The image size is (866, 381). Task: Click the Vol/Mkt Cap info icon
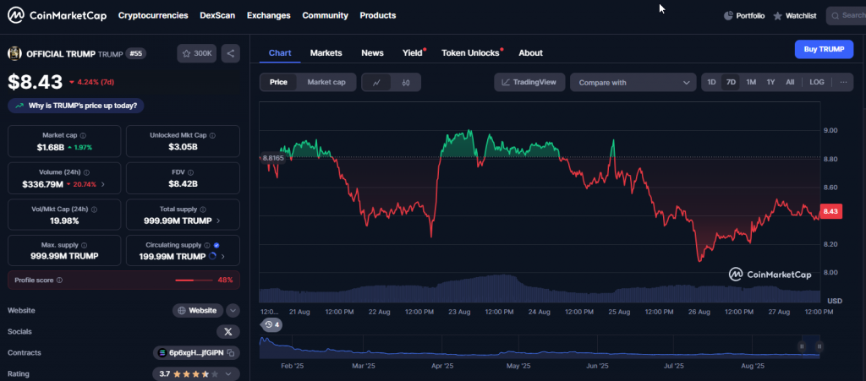coord(94,210)
